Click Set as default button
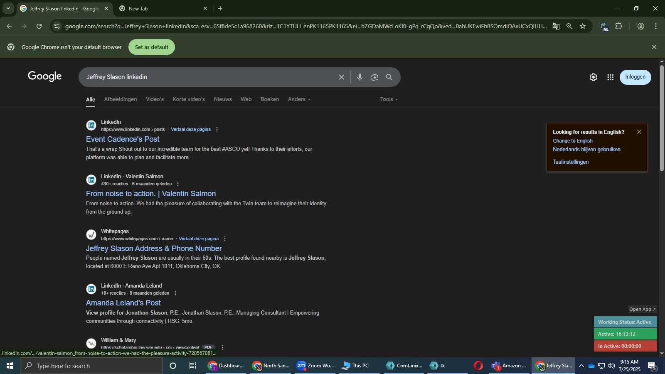Screen dimensions: 665x374 [x=152, y=47]
